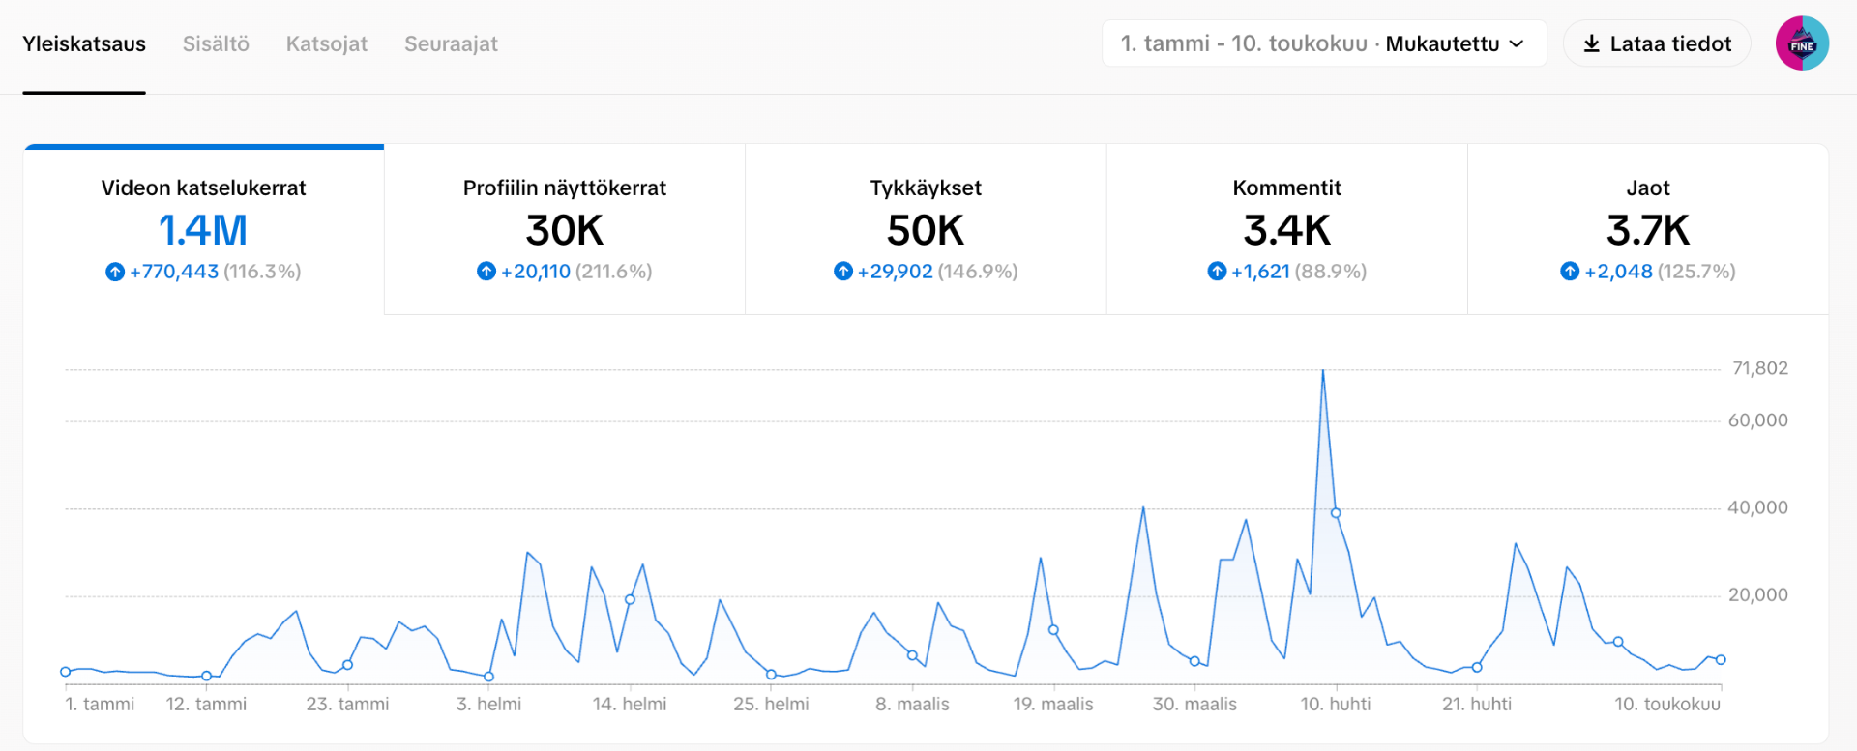
Task: Click up-arrow icon under Videon katselukerrat
Action: 115,272
